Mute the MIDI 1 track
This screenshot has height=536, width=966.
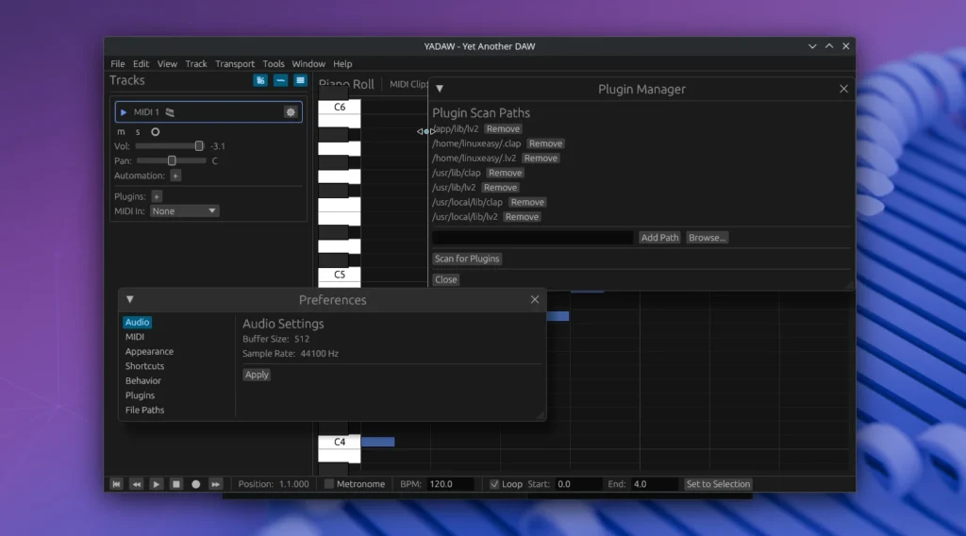tap(121, 132)
